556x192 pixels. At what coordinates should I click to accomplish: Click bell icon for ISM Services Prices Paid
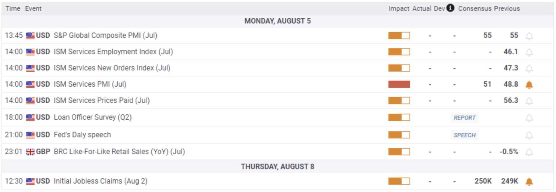(x=529, y=101)
